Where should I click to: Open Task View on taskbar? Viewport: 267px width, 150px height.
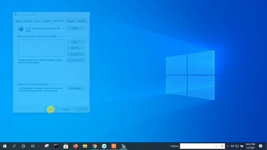coord(33,146)
